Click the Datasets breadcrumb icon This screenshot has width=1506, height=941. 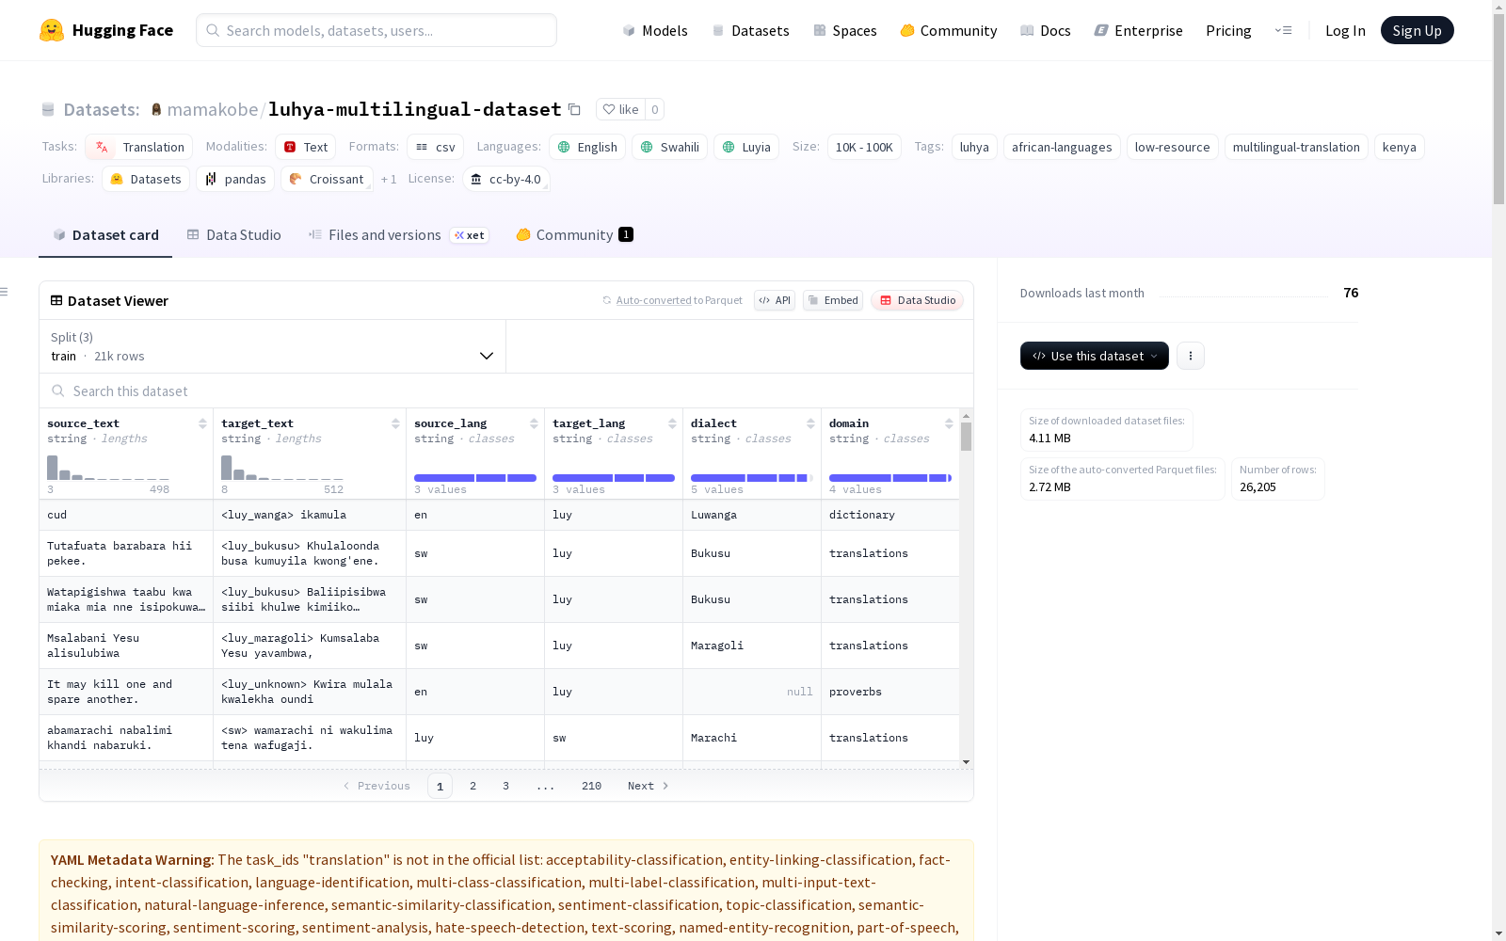point(48,109)
